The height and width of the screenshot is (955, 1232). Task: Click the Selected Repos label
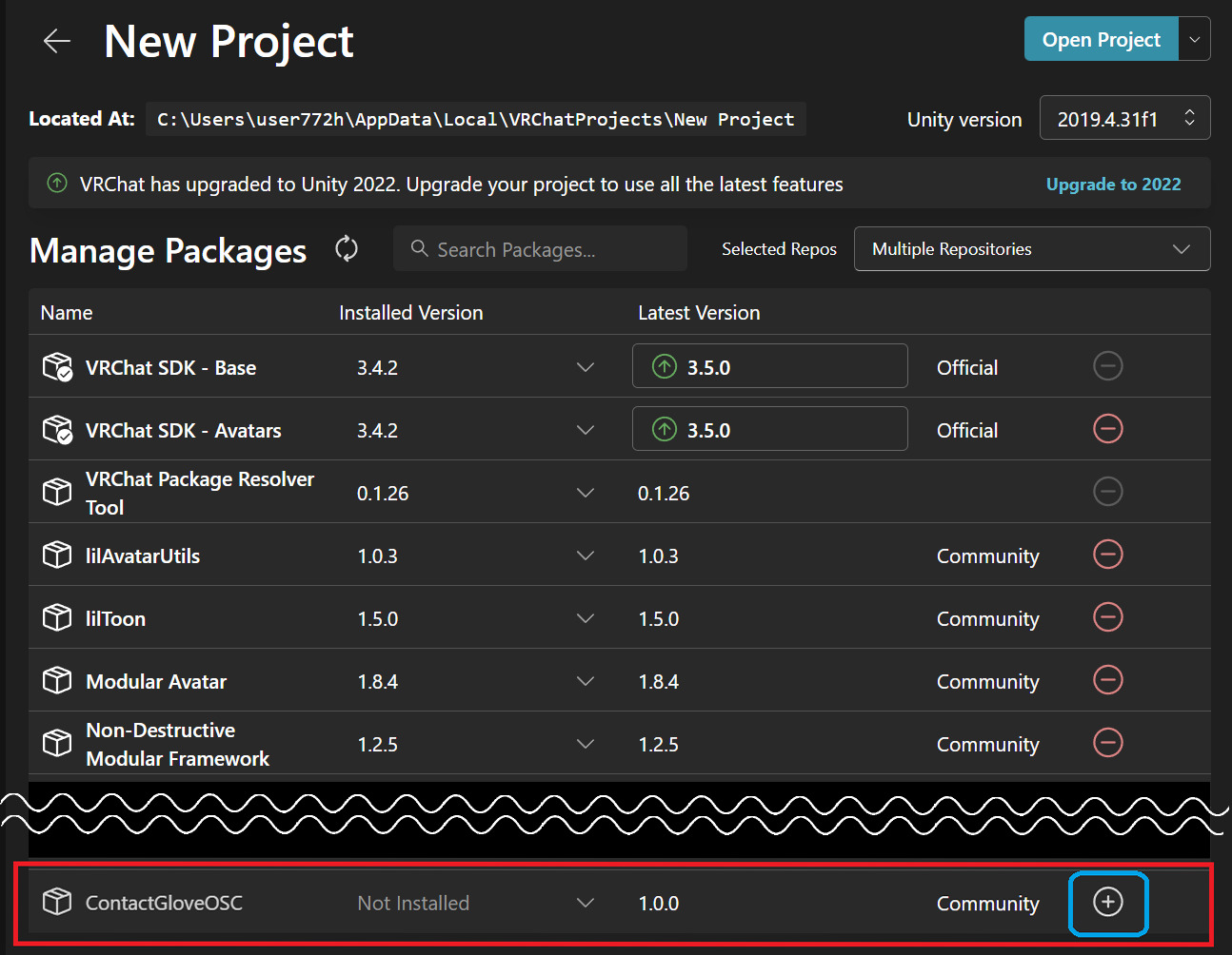779,248
